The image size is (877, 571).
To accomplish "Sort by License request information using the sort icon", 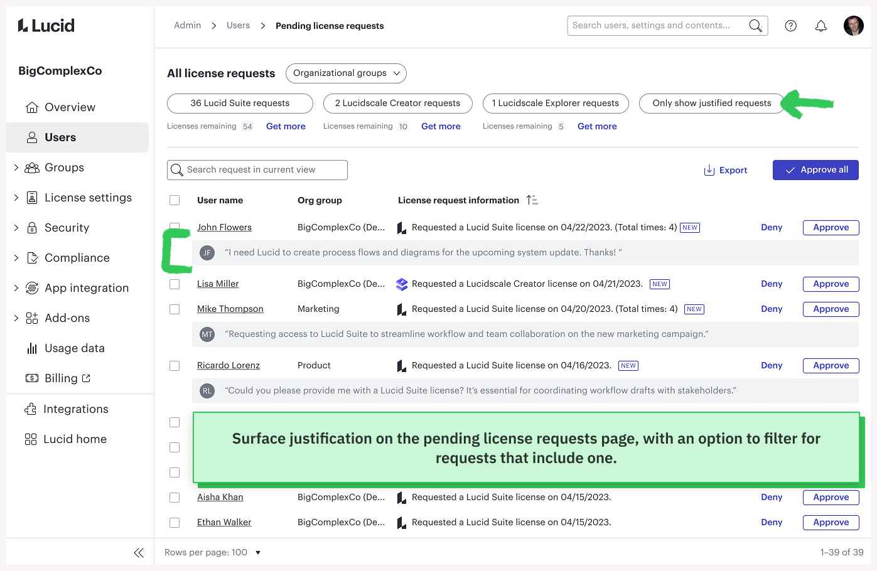I will pyautogui.click(x=532, y=200).
